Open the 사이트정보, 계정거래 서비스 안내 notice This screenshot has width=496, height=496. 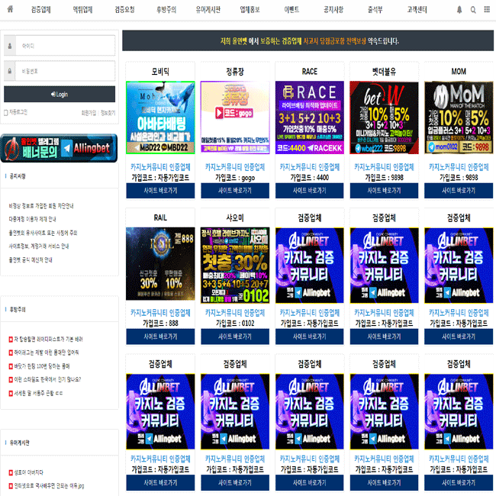(x=39, y=246)
